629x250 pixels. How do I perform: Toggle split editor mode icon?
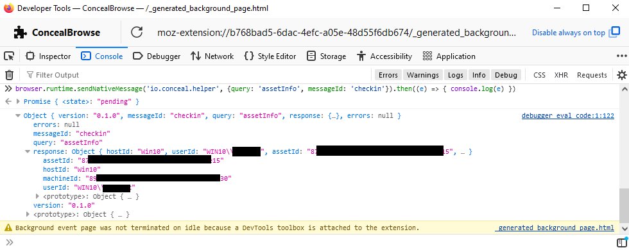pos(622,242)
